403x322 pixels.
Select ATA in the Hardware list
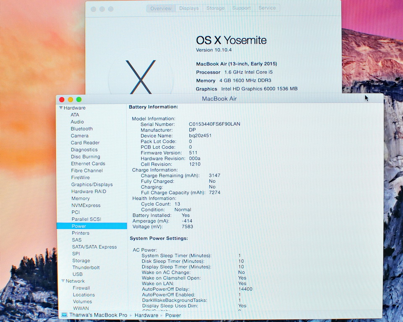point(75,115)
